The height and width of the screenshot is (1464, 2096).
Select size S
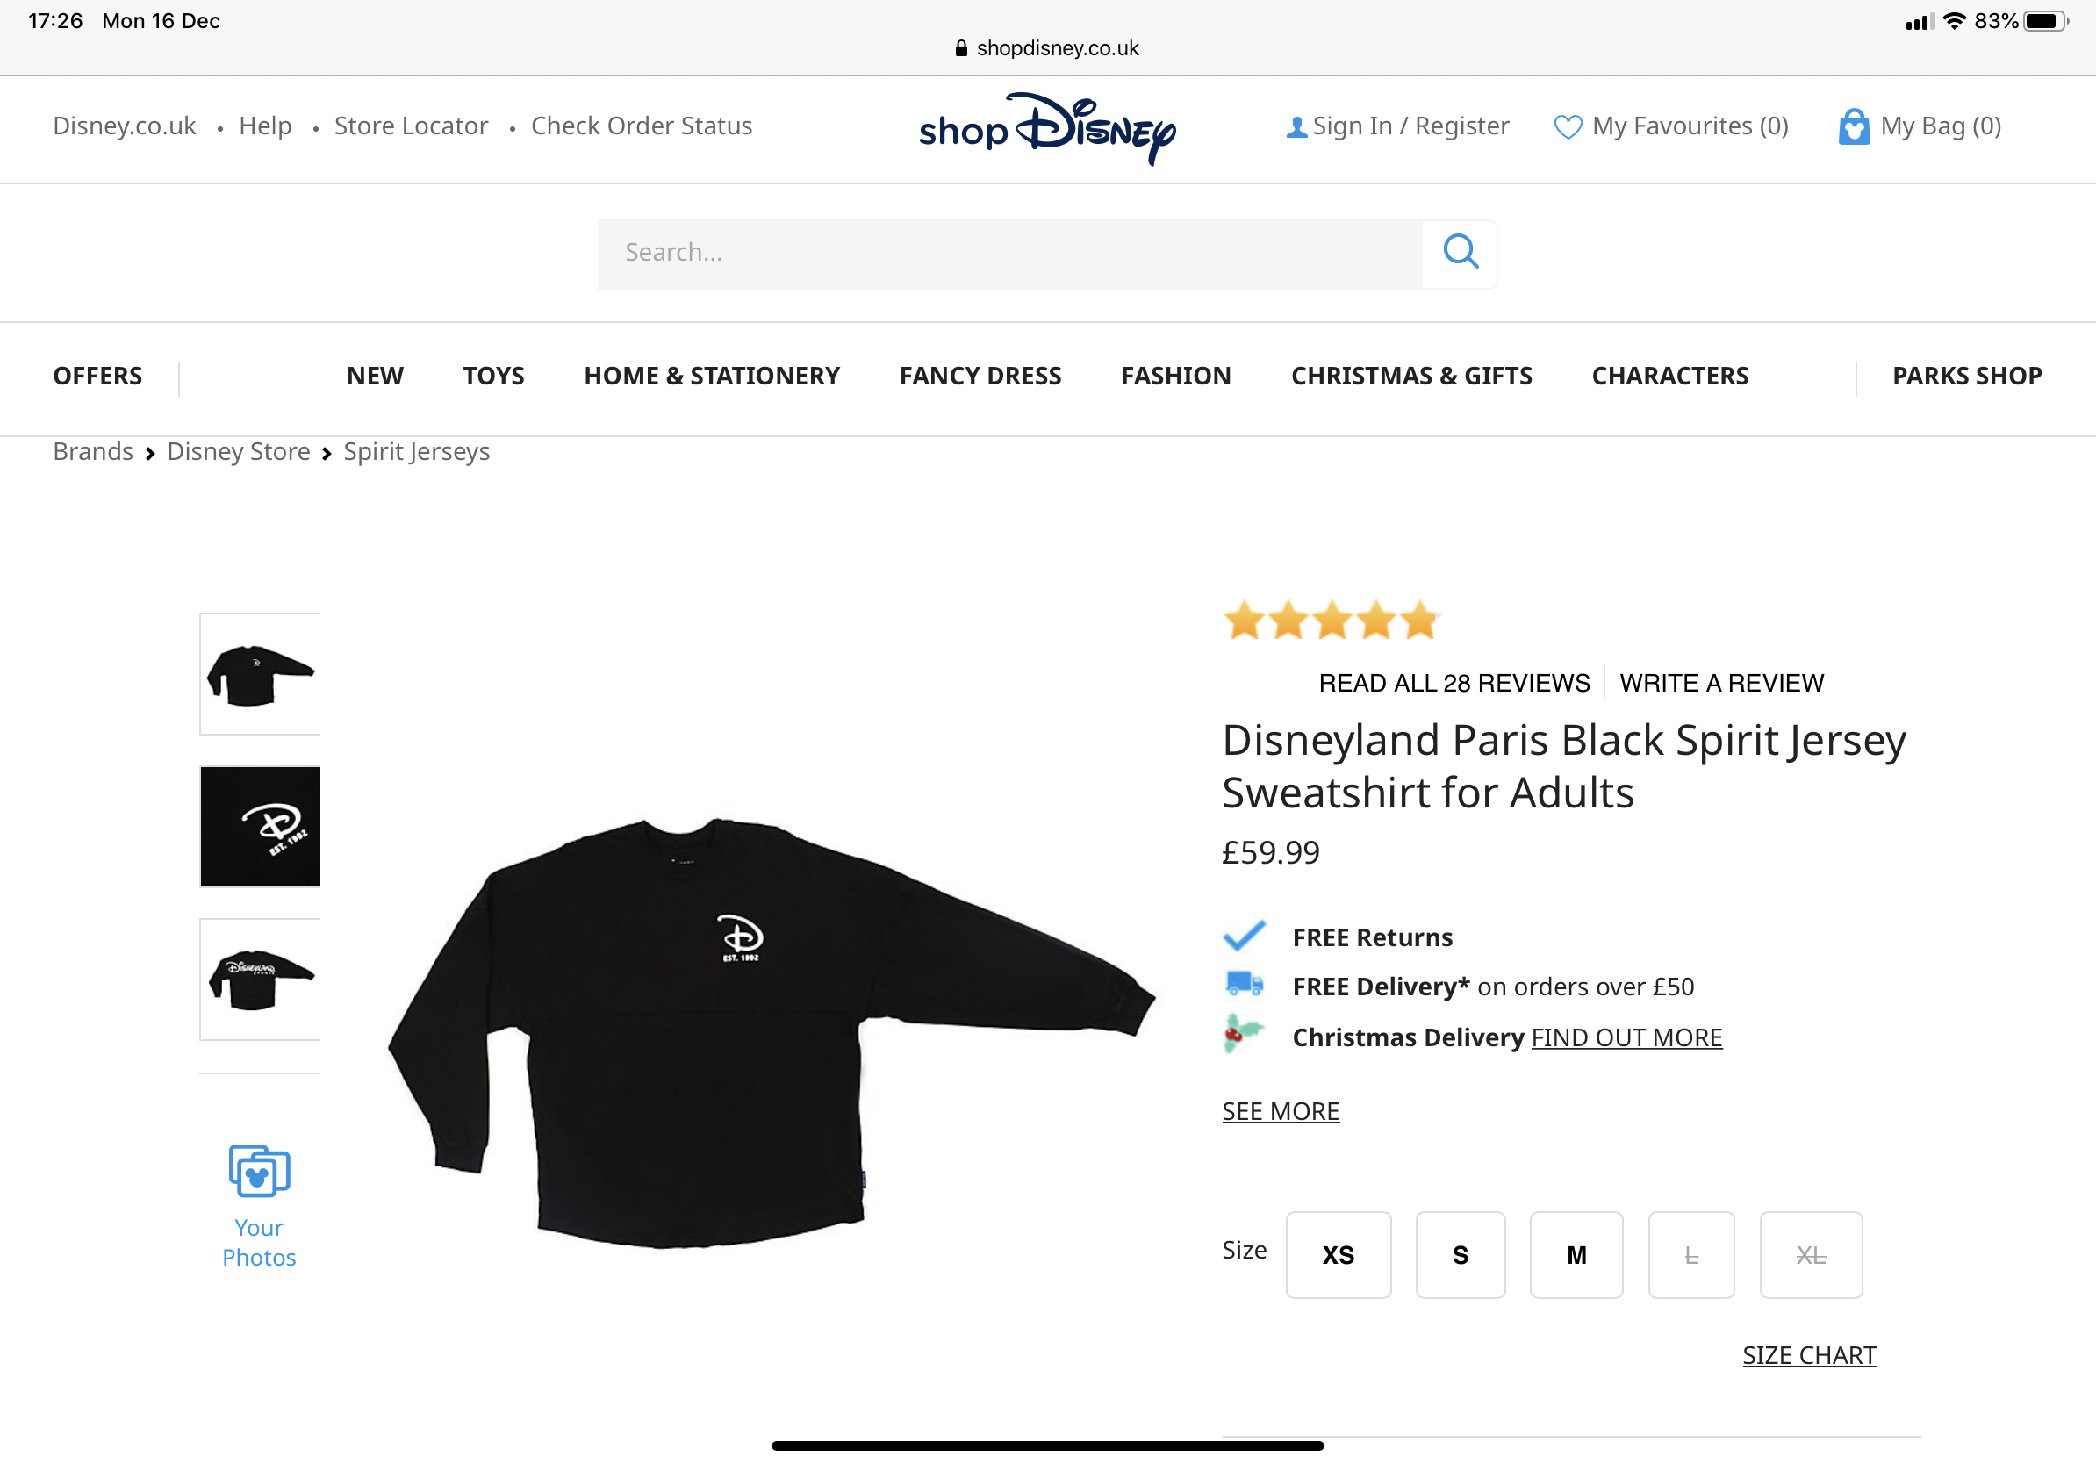click(1461, 1255)
